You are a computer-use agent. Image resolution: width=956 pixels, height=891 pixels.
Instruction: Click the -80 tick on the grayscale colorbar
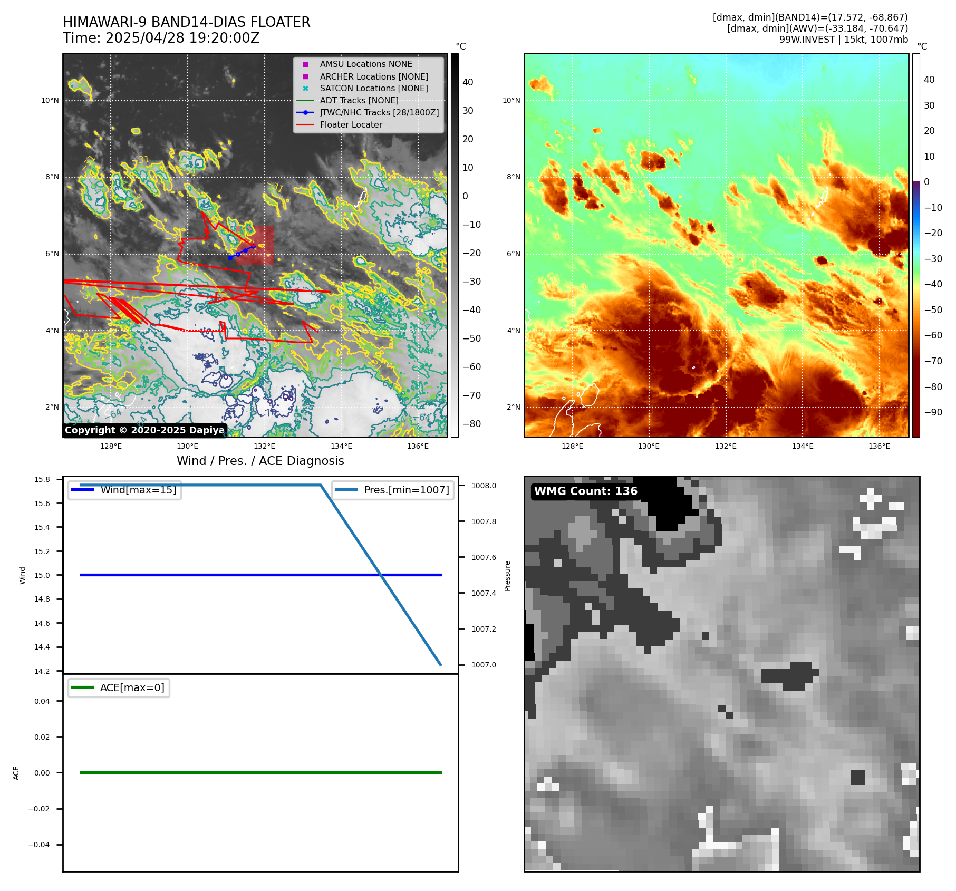(471, 424)
